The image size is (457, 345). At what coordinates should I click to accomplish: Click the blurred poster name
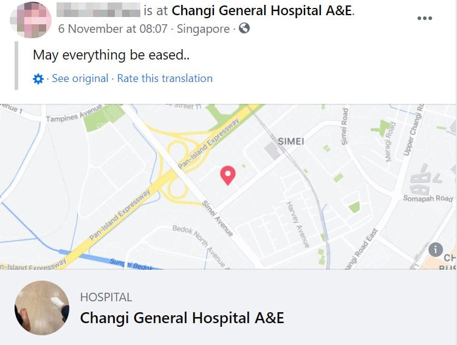(98, 10)
